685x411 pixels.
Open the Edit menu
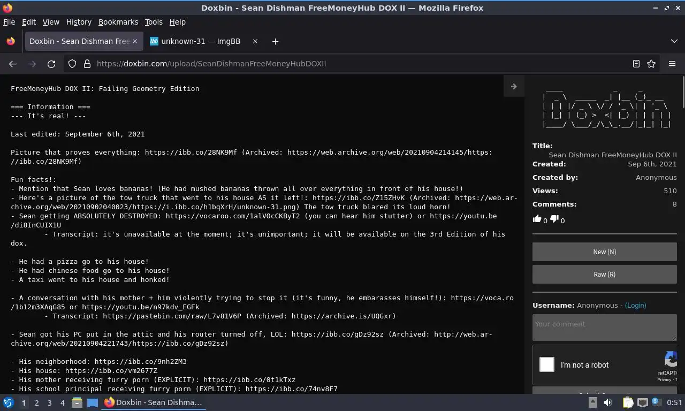point(29,22)
